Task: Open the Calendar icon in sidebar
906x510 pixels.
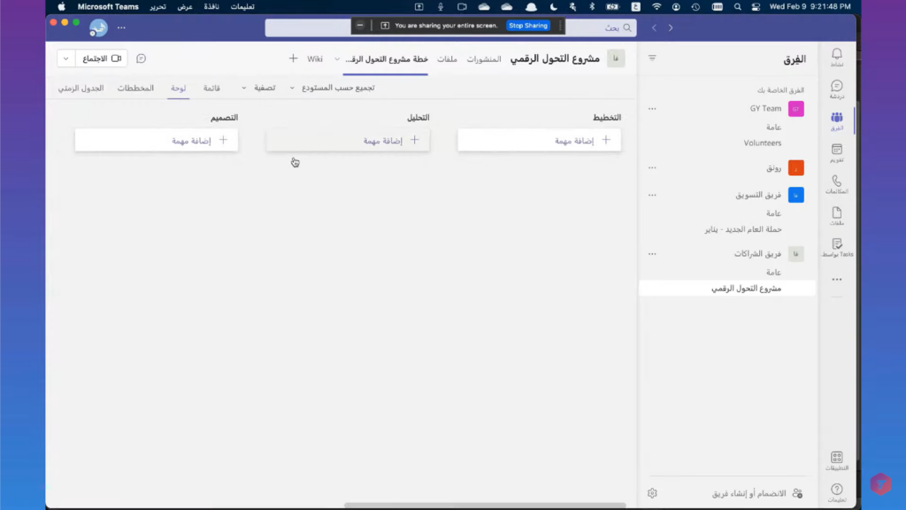Action: (x=837, y=152)
